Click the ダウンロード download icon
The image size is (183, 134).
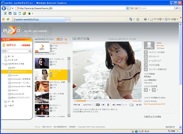[x=146, y=56]
